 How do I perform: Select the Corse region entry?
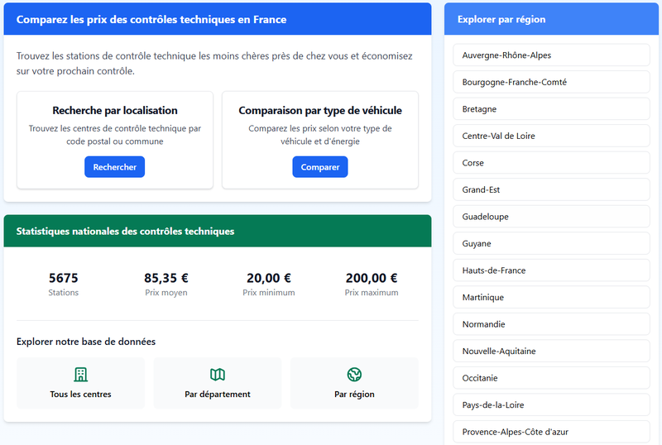click(551, 163)
